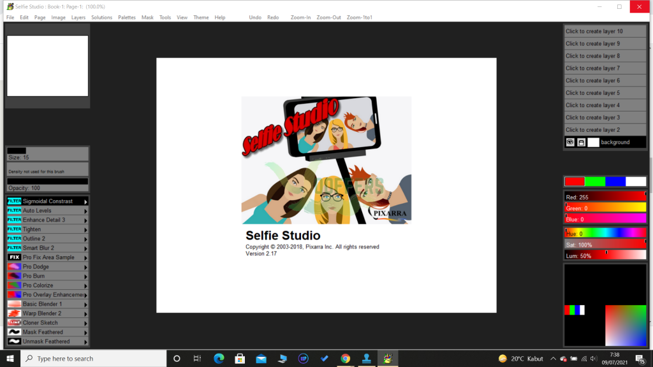Click to create layer 5
Screen dimensions: 653x367
tap(605, 93)
